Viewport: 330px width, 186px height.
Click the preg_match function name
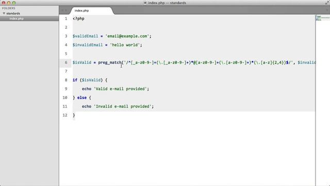[x=110, y=63]
